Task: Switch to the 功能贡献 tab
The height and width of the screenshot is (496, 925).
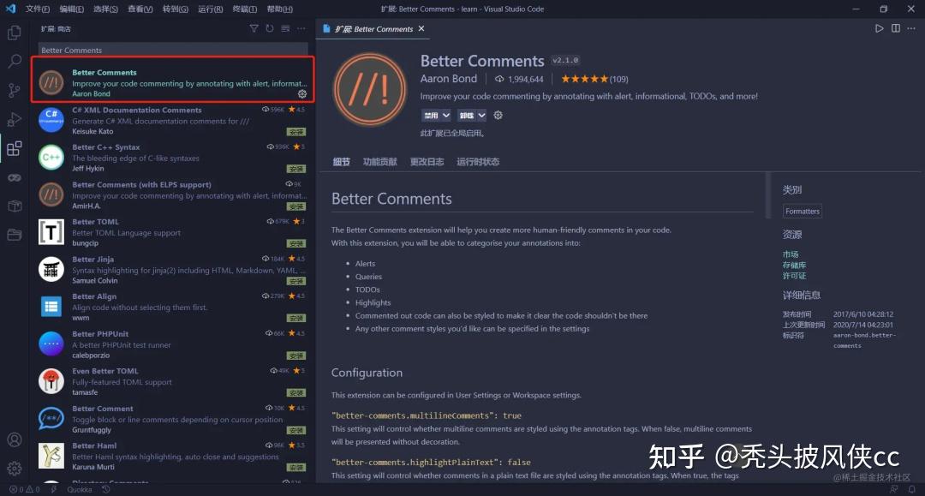Action: coord(380,162)
